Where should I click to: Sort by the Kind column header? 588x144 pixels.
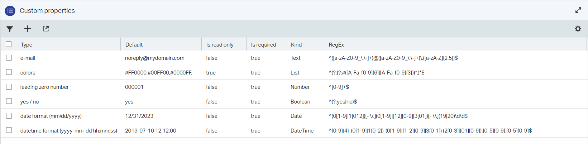pyautogui.click(x=296, y=45)
